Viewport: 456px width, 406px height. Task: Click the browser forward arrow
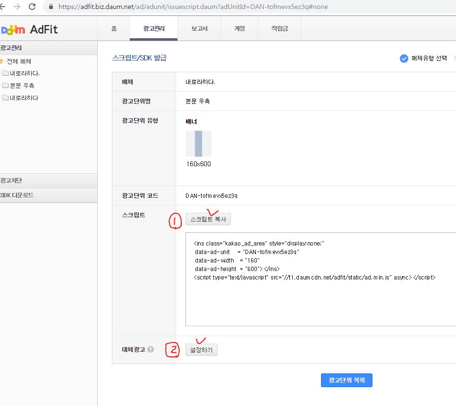(17, 7)
